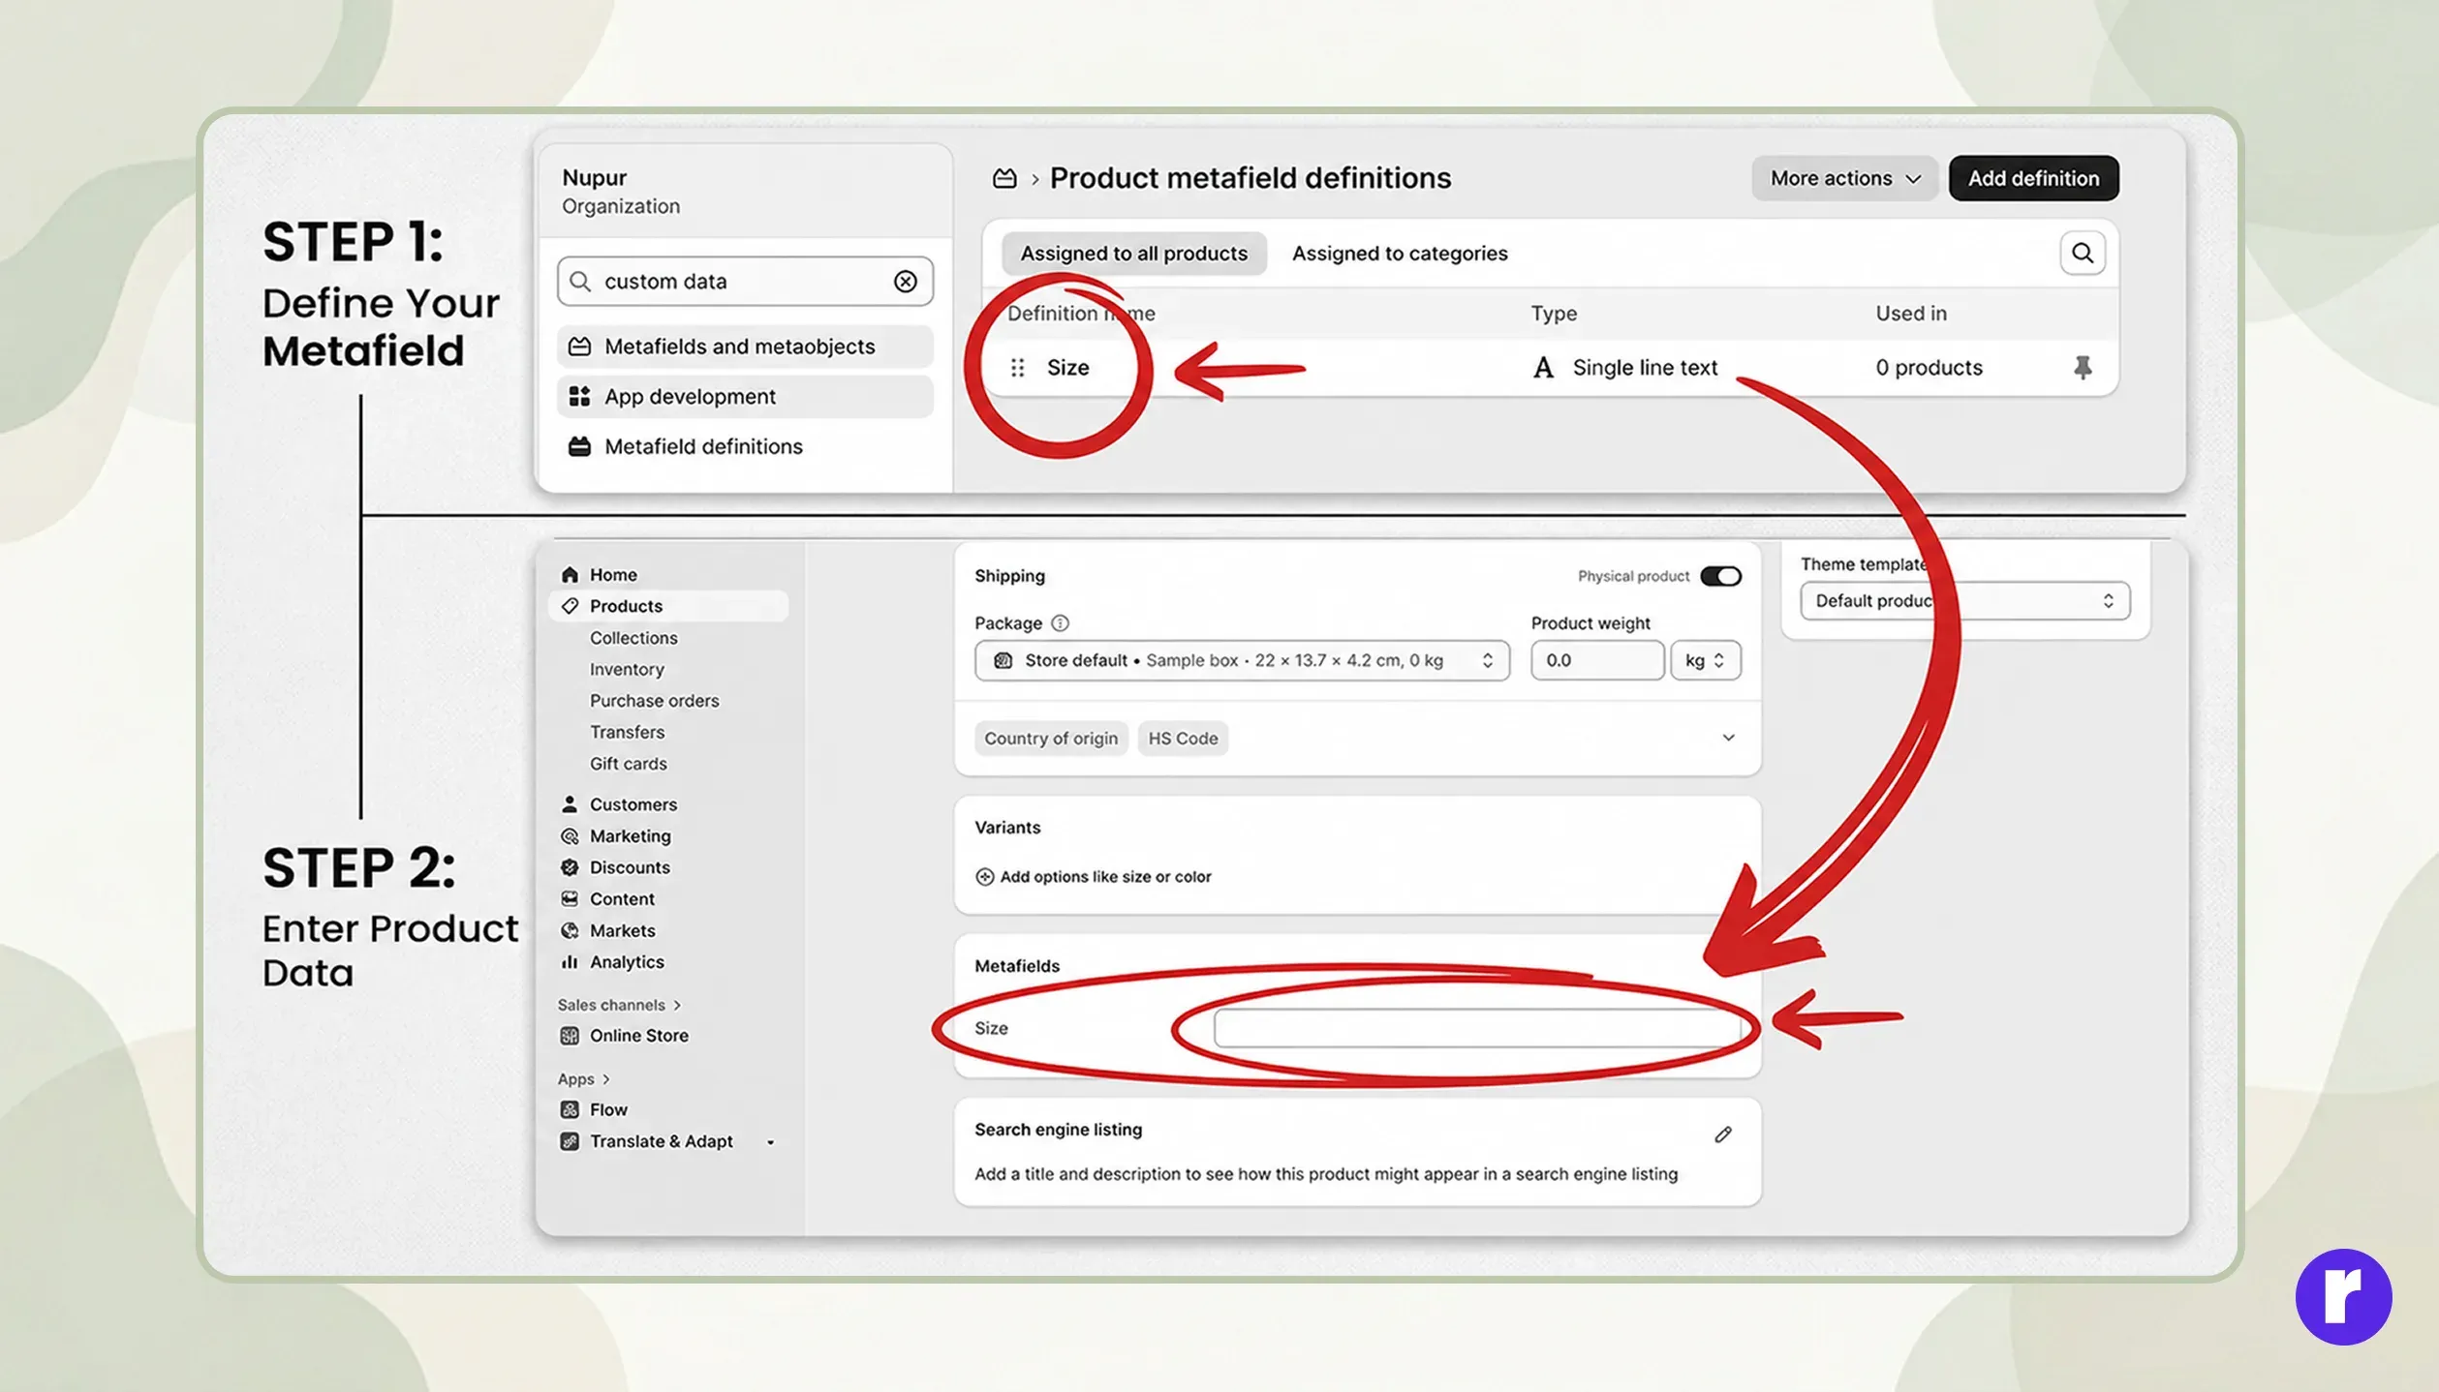2439x1392 pixels.
Task: Click the breadcrumb metafields icon before page title
Action: coord(1004,178)
